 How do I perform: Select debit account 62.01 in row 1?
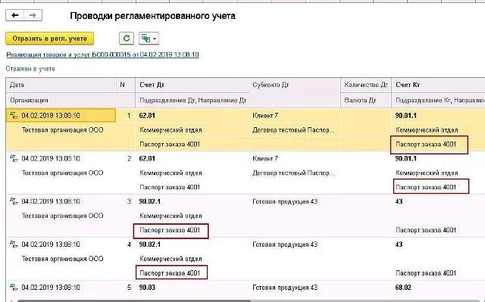(x=147, y=116)
